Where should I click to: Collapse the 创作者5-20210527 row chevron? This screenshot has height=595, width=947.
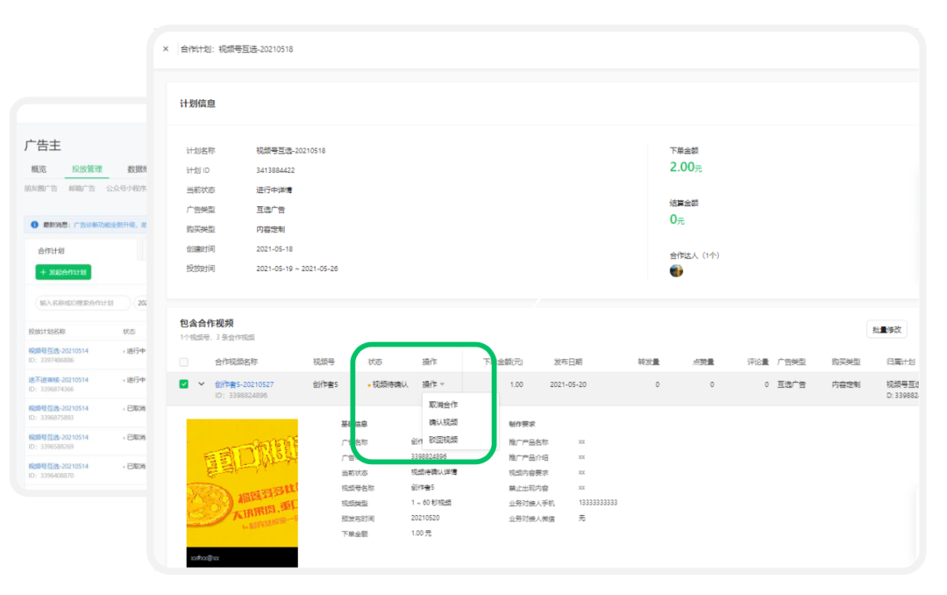[202, 384]
